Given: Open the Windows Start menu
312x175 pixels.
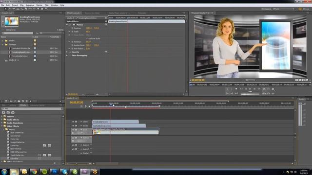Looking at the screenshot, I should [4, 172].
